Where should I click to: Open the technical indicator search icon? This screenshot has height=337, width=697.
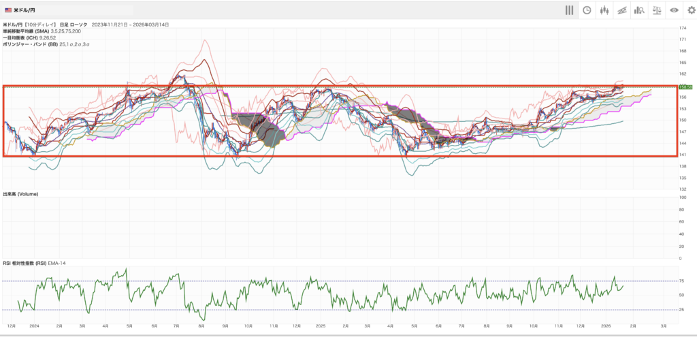(x=639, y=10)
